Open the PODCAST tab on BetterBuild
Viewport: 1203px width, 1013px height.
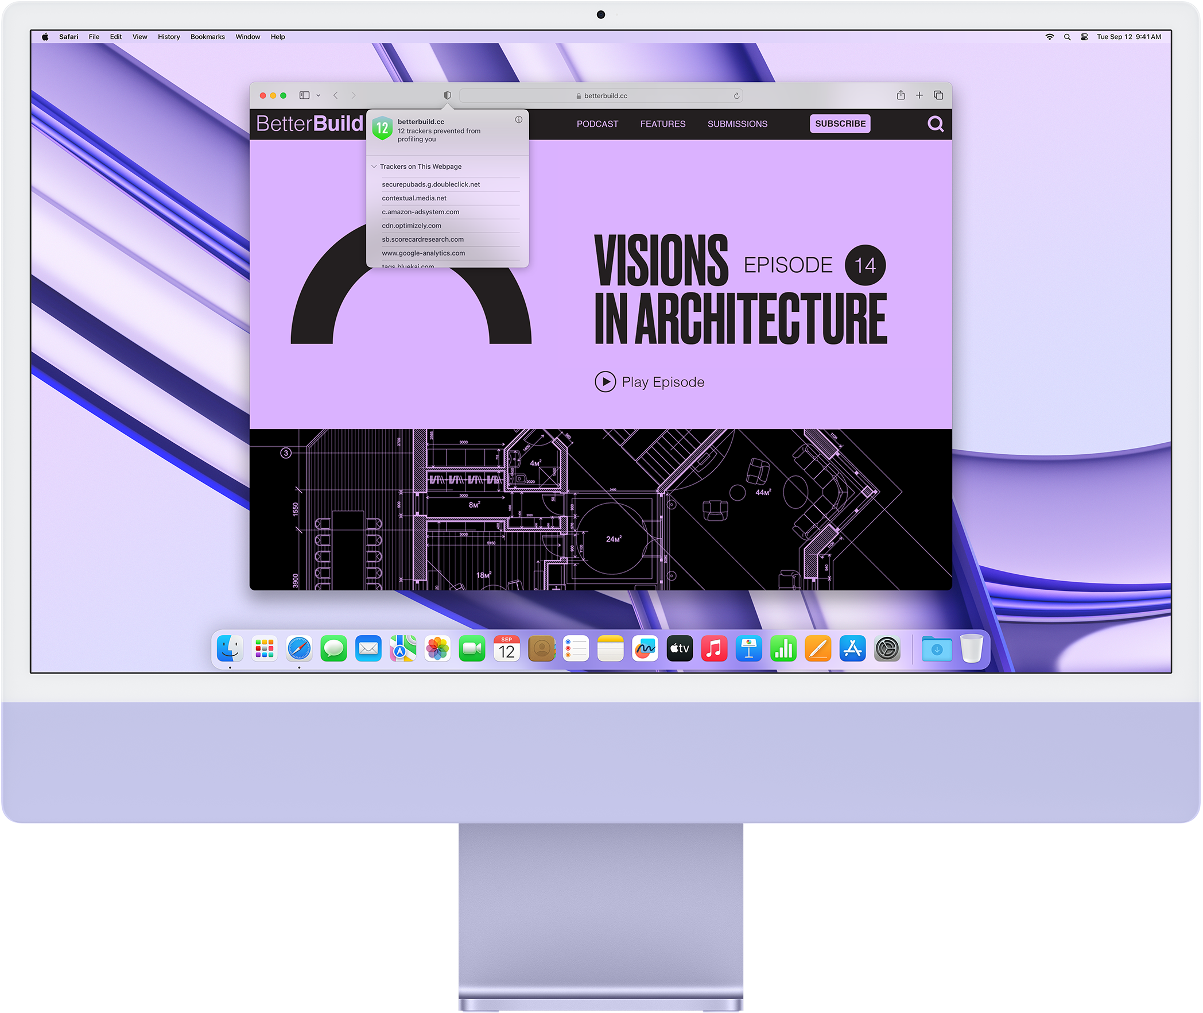tap(596, 125)
